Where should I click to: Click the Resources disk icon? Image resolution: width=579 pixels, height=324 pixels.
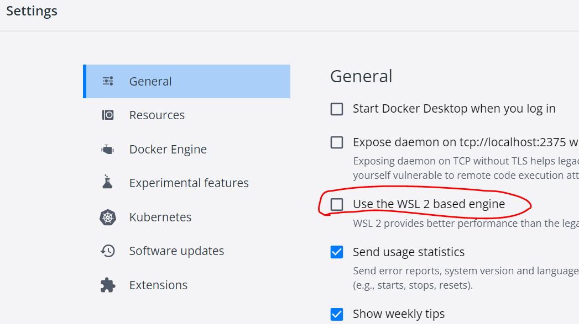pos(108,115)
